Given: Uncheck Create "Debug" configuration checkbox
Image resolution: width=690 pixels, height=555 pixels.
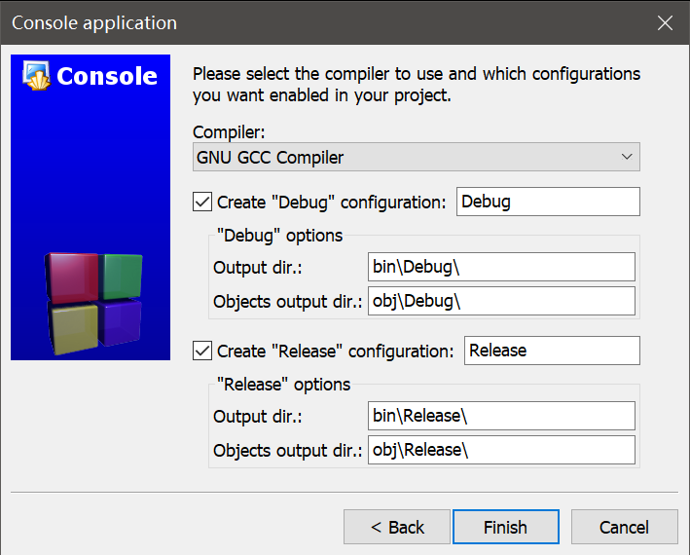Looking at the screenshot, I should tap(202, 202).
